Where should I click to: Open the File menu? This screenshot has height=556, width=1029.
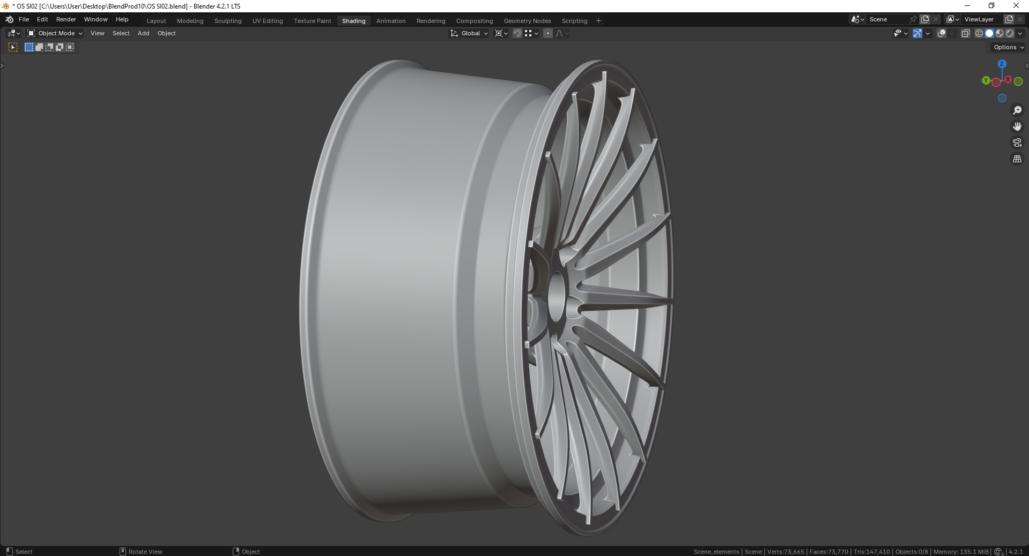[24, 19]
